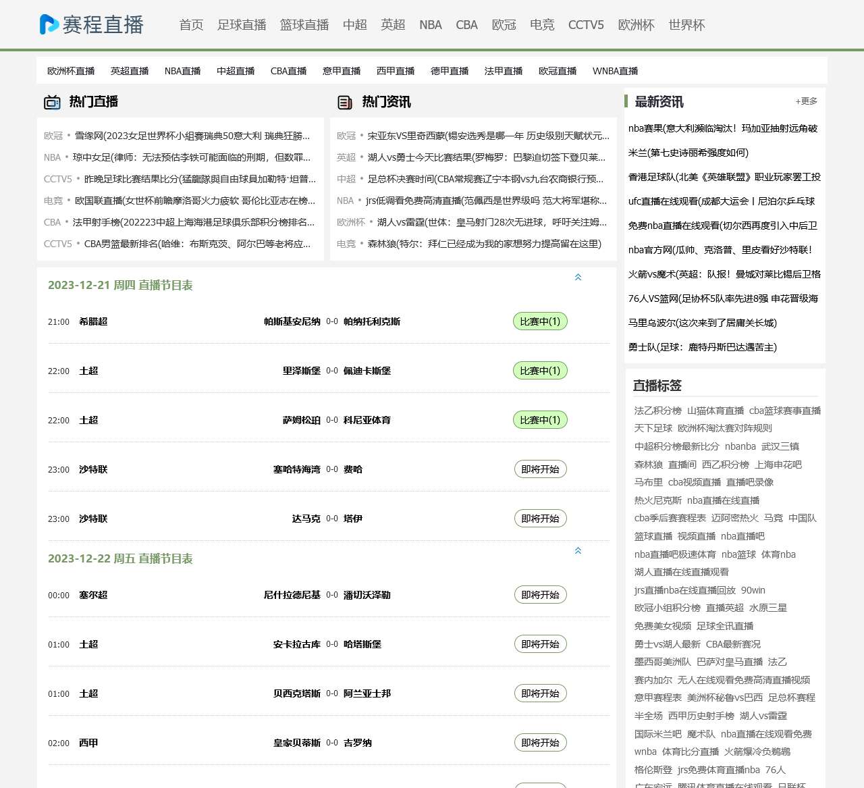Viewport: 864px width, 788px height.
Task: Open the nba赛果 latest news item
Action: click(723, 128)
